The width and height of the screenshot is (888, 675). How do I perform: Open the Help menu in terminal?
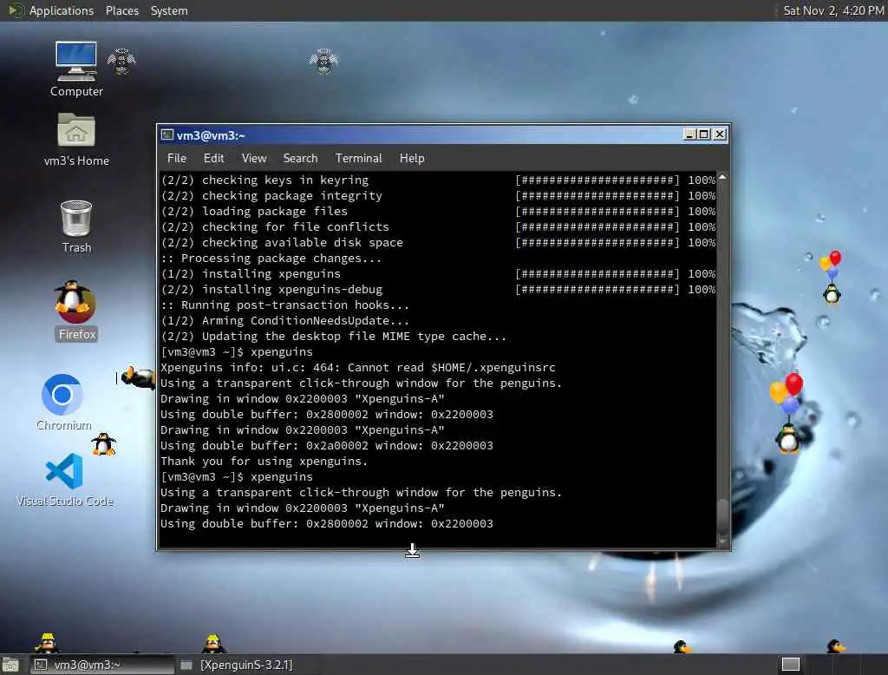tap(412, 158)
